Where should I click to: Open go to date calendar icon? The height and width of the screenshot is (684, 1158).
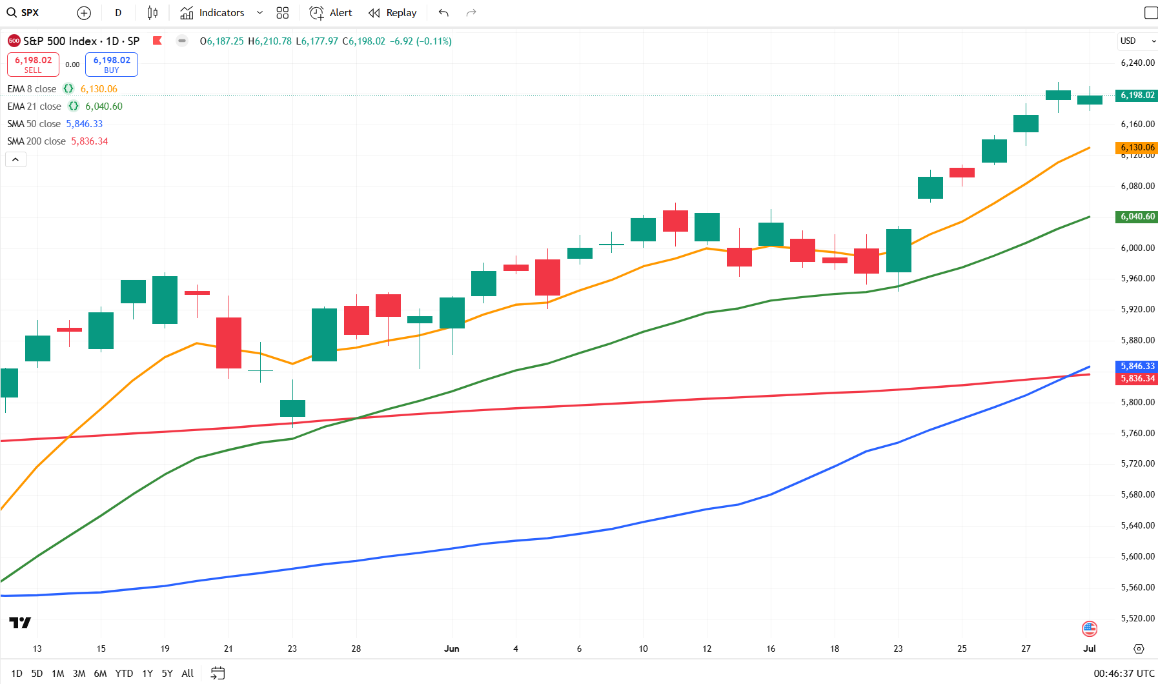coord(218,673)
